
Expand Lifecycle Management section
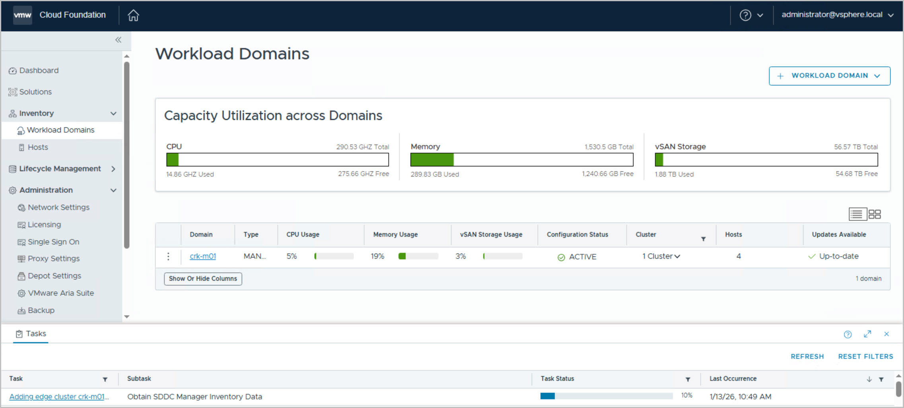click(113, 169)
